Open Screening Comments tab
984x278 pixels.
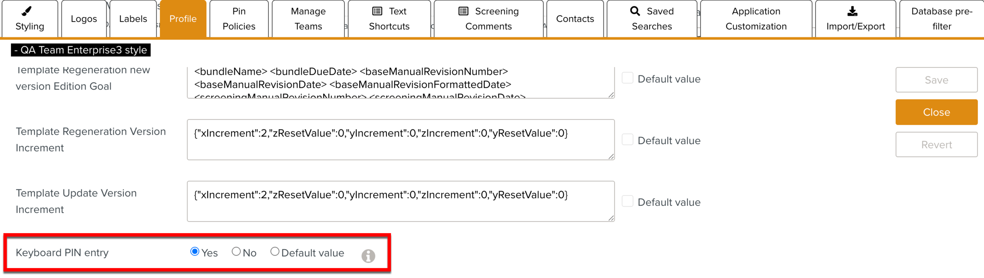[488, 19]
